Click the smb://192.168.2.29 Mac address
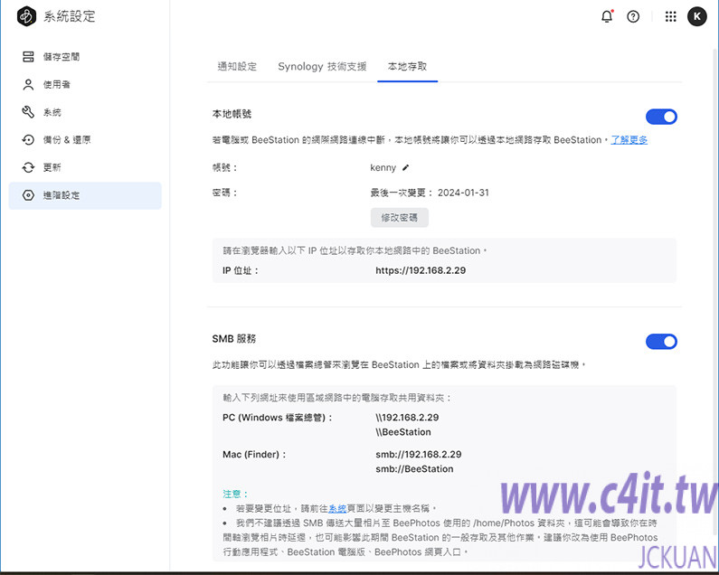The image size is (719, 575). (418, 455)
